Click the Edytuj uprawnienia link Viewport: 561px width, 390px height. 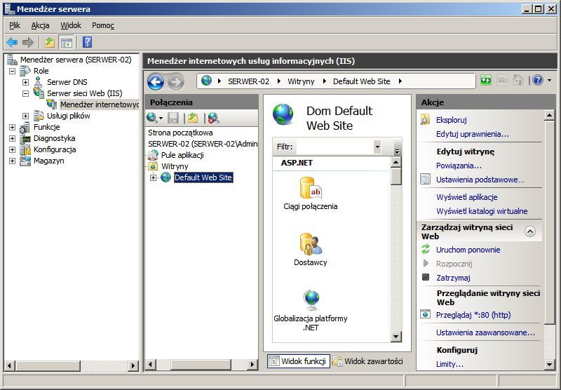tap(472, 134)
